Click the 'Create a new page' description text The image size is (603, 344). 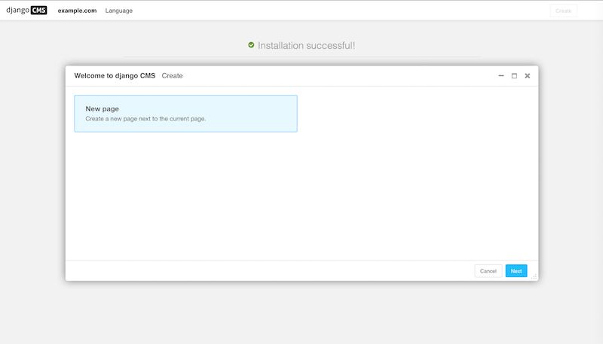coord(145,119)
